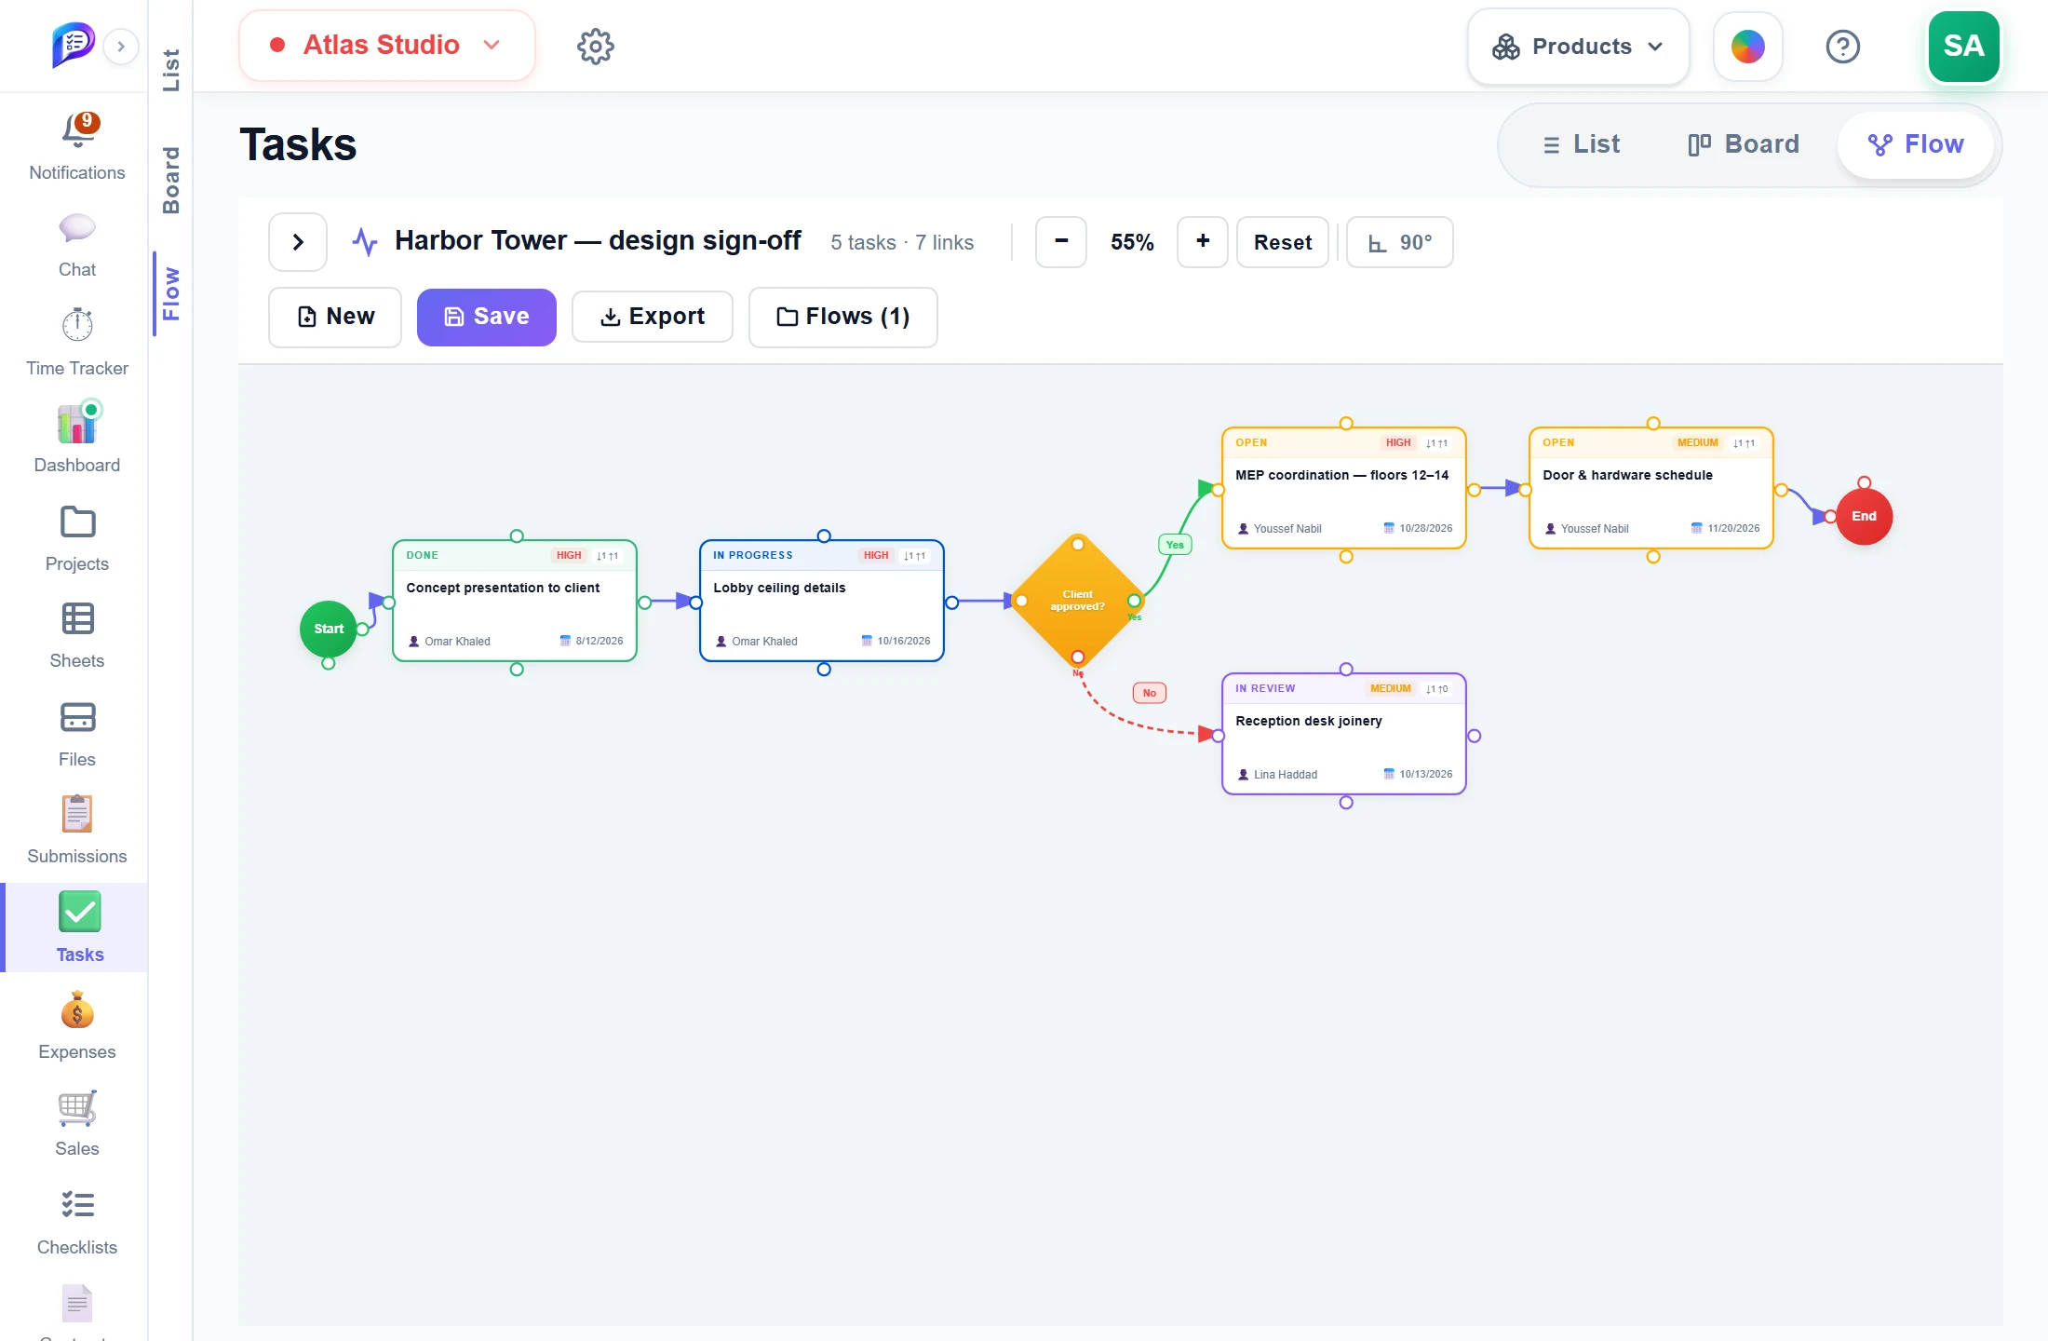
Task: Open the Reception desk joinery task card
Action: click(x=1344, y=734)
